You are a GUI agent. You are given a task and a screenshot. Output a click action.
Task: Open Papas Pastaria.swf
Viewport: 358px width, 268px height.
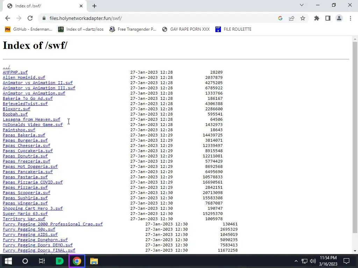(25, 177)
